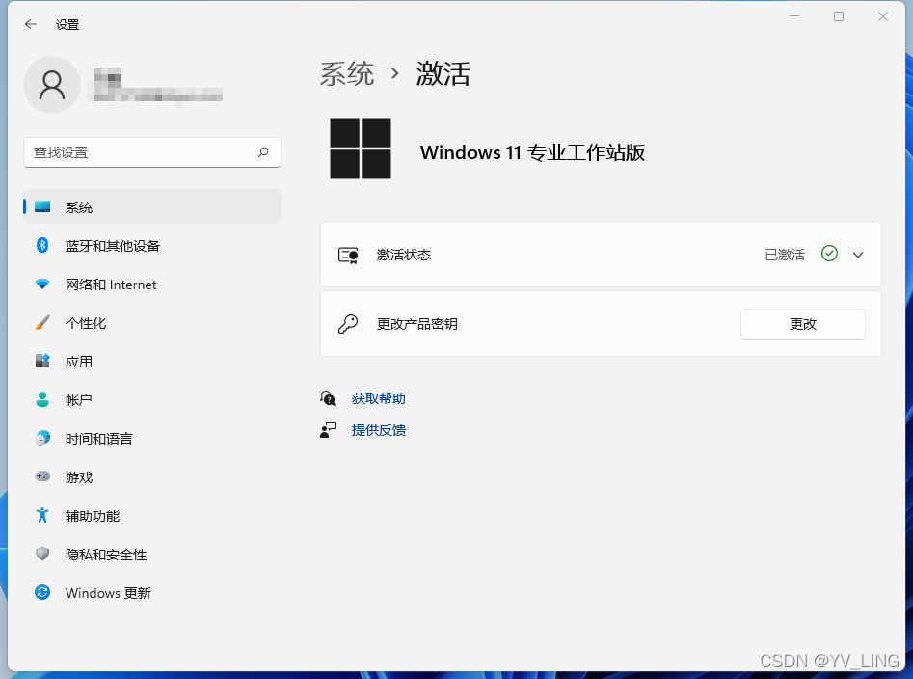Go to 游戏 settings
Screen dimensions: 913x679
pyautogui.click(x=152, y=476)
